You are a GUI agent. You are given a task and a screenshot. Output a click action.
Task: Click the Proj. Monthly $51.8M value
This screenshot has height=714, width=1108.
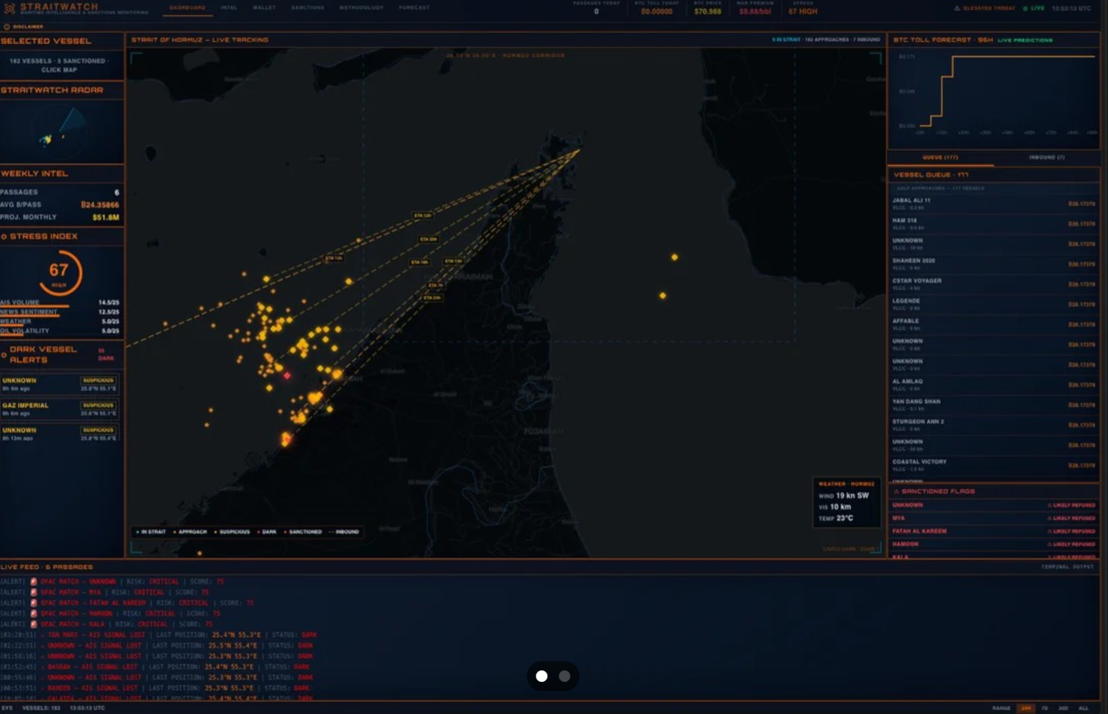pos(106,217)
